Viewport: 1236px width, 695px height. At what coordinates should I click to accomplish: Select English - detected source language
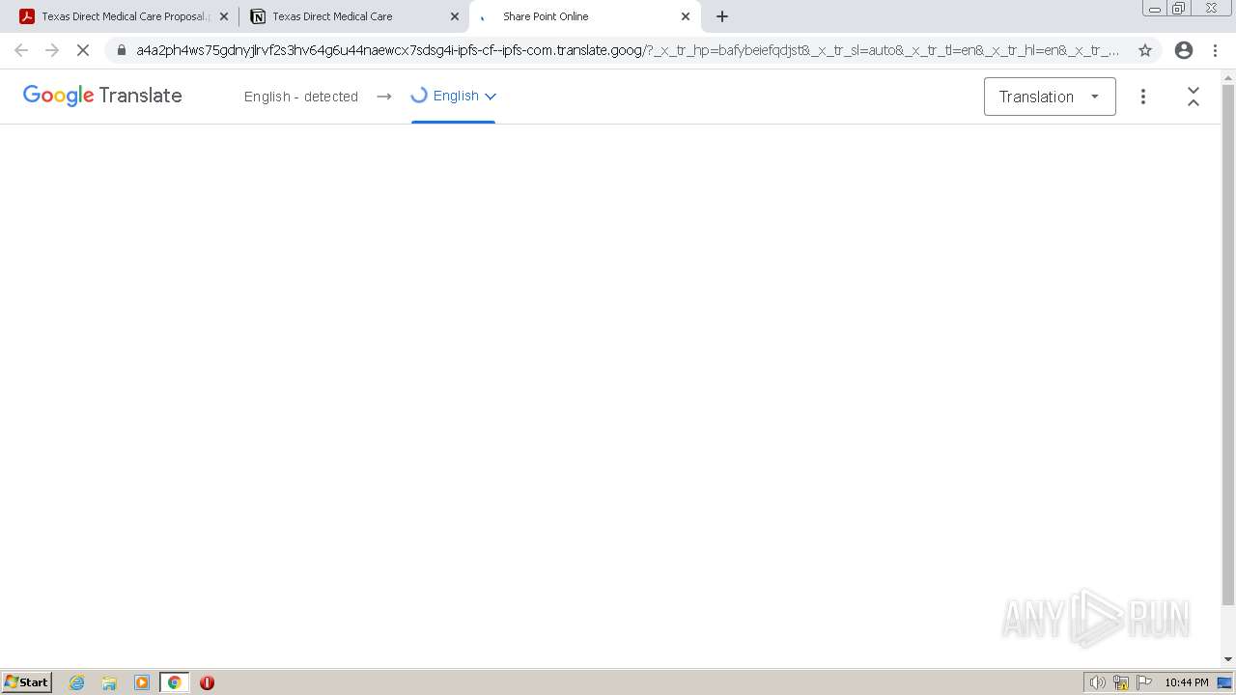pyautogui.click(x=301, y=97)
